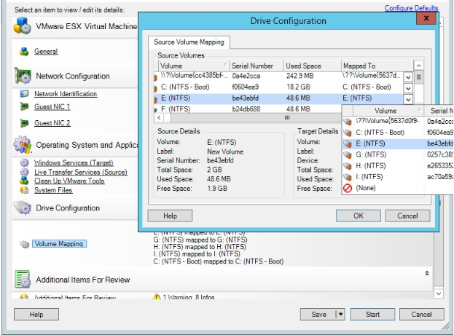Image resolution: width=454 pixels, height=335 pixels.
Task: Click the G: (NTFS) drive icon in list
Action: coord(348,155)
